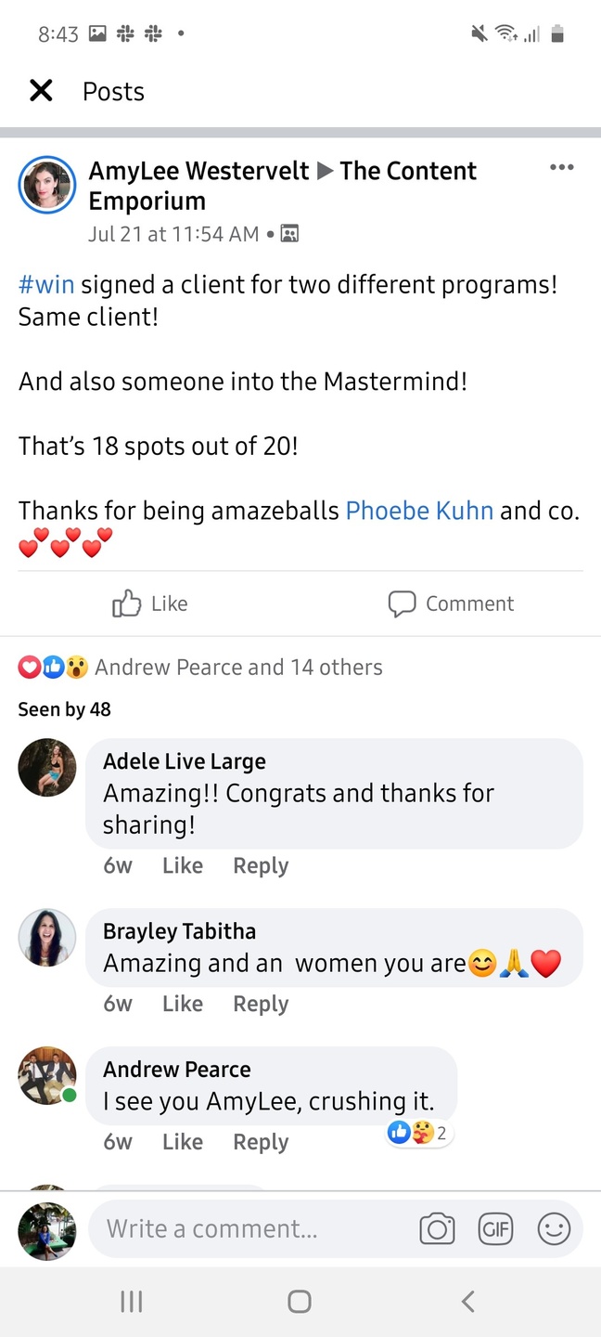This screenshot has height=1337, width=601.
Task: Tap the Comment speech bubble icon
Action: pos(402,604)
